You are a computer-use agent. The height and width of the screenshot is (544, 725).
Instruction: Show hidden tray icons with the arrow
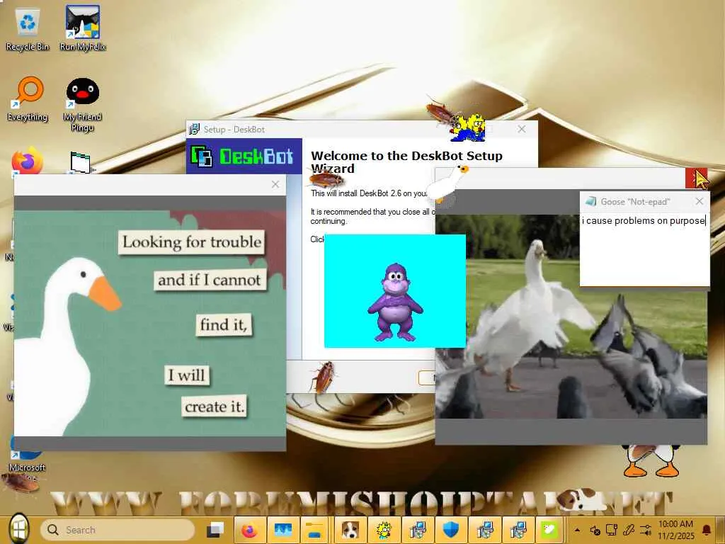point(577,530)
